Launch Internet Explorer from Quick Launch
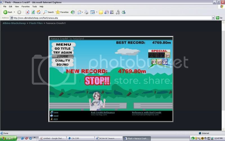 pyautogui.click(x=22, y=138)
